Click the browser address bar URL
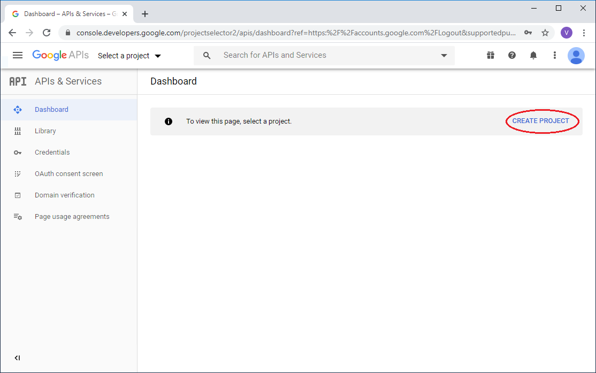Viewport: 596px width, 373px height. (x=296, y=33)
